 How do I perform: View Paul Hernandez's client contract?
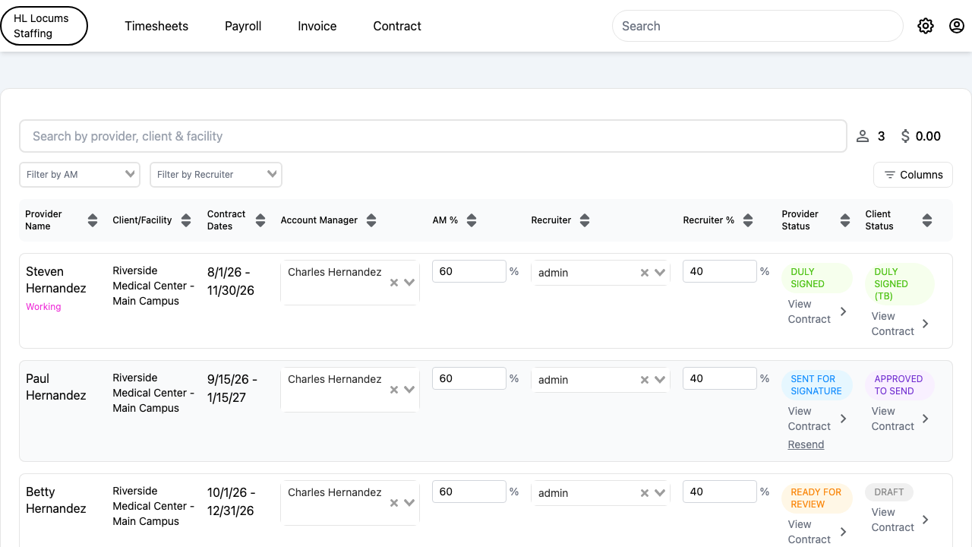click(901, 419)
